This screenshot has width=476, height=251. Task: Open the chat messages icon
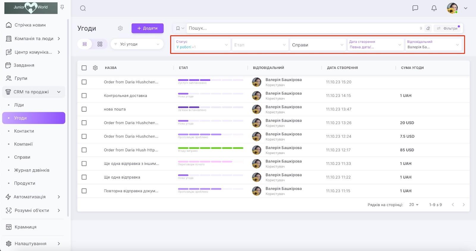(x=415, y=8)
